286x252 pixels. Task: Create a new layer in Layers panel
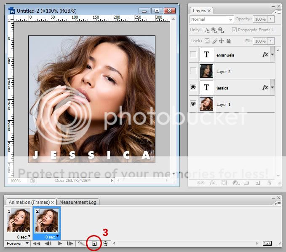[257, 183]
